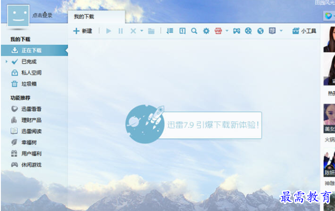Click 点击登录 to log in
Viewport: 335px width, 211px height.
(42, 15)
